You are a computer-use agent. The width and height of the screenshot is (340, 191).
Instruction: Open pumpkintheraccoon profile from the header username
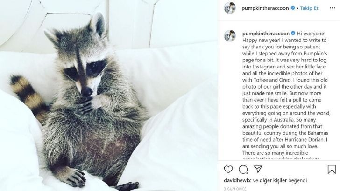coord(265,8)
